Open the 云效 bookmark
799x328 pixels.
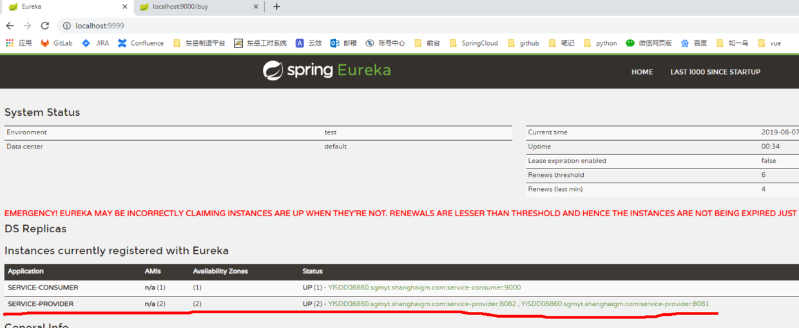click(x=309, y=43)
